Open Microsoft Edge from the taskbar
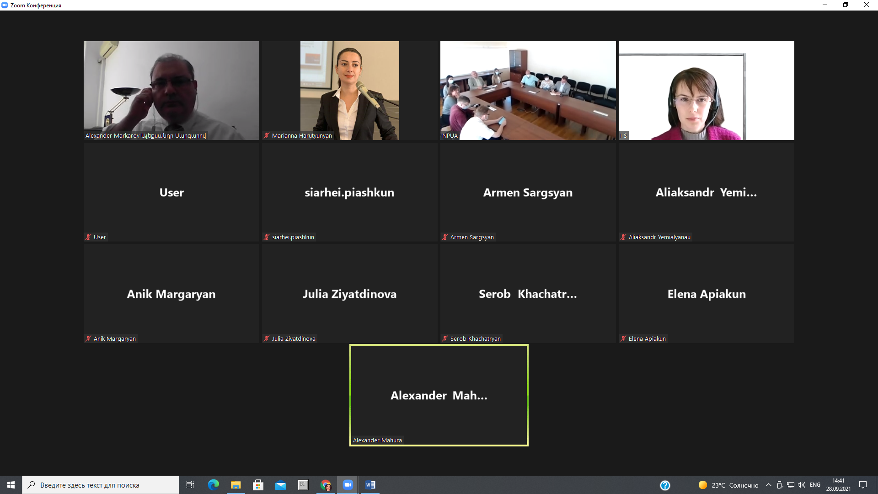The image size is (878, 494). pyautogui.click(x=214, y=485)
